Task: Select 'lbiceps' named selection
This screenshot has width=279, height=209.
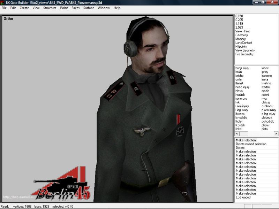Action: tap(240, 114)
